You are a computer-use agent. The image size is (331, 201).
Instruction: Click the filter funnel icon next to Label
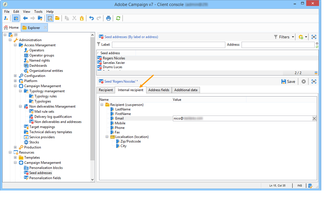[99, 44]
